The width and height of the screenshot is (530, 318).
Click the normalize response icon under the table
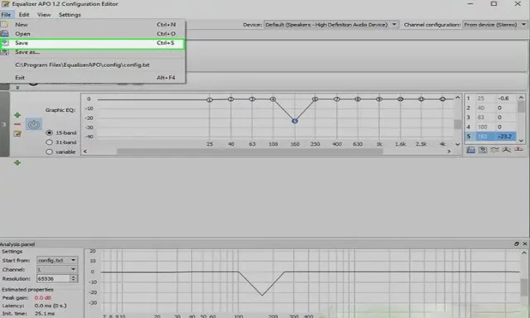[x=506, y=150]
